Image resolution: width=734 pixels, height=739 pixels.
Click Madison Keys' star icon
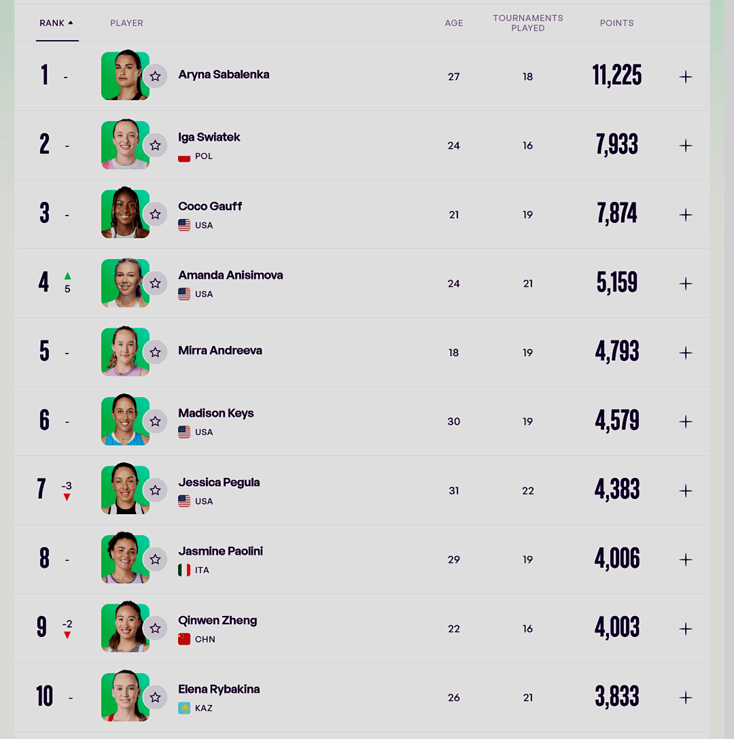155,422
